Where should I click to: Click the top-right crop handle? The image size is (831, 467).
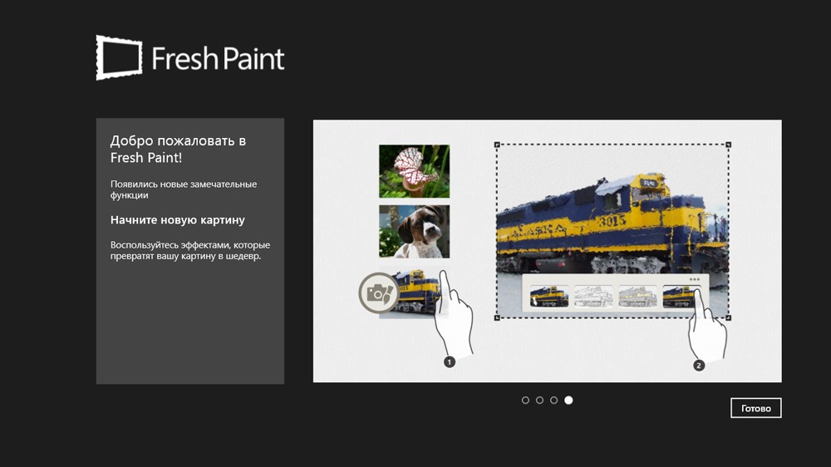728,145
